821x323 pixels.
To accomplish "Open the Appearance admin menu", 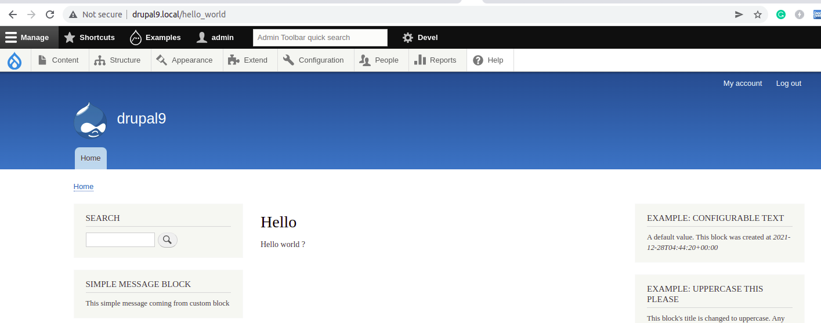I will click(187, 60).
